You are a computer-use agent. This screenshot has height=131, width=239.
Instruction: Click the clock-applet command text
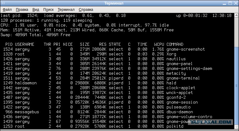pos(181,88)
